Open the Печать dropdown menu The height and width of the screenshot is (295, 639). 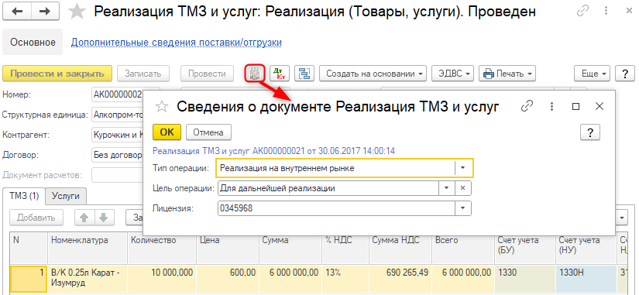pyautogui.click(x=507, y=74)
